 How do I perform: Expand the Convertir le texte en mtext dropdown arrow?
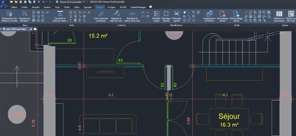(67, 21)
